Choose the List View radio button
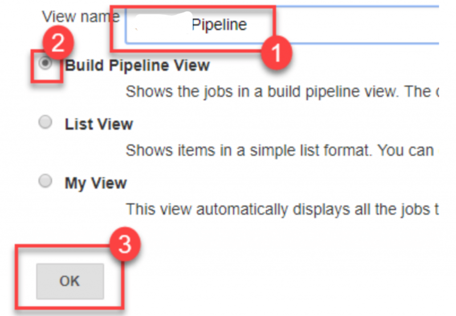This screenshot has width=456, height=316. click(x=45, y=123)
